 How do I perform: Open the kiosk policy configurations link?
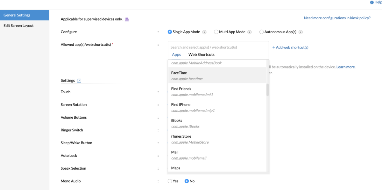337,18
